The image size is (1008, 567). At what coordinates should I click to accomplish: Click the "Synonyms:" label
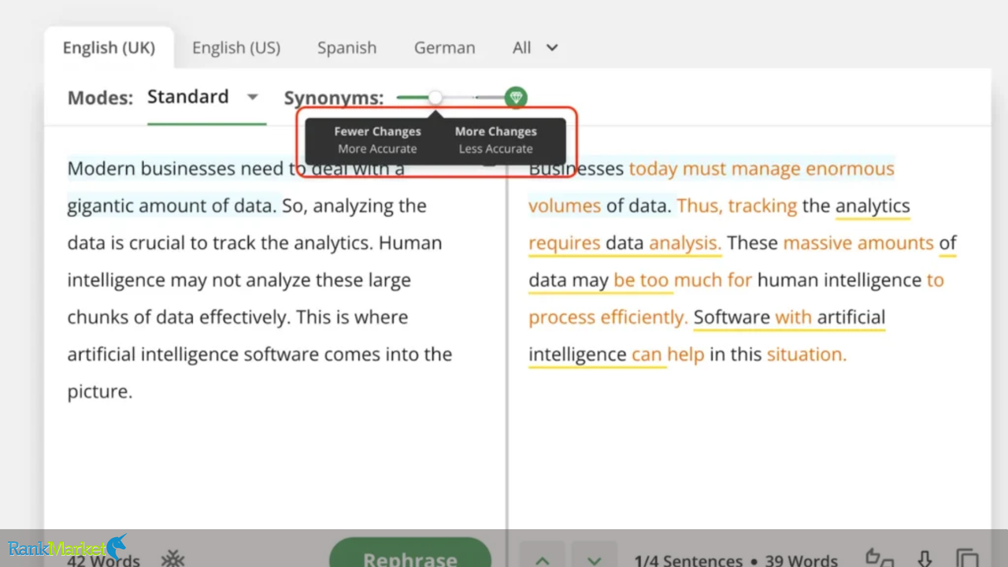[x=334, y=98]
